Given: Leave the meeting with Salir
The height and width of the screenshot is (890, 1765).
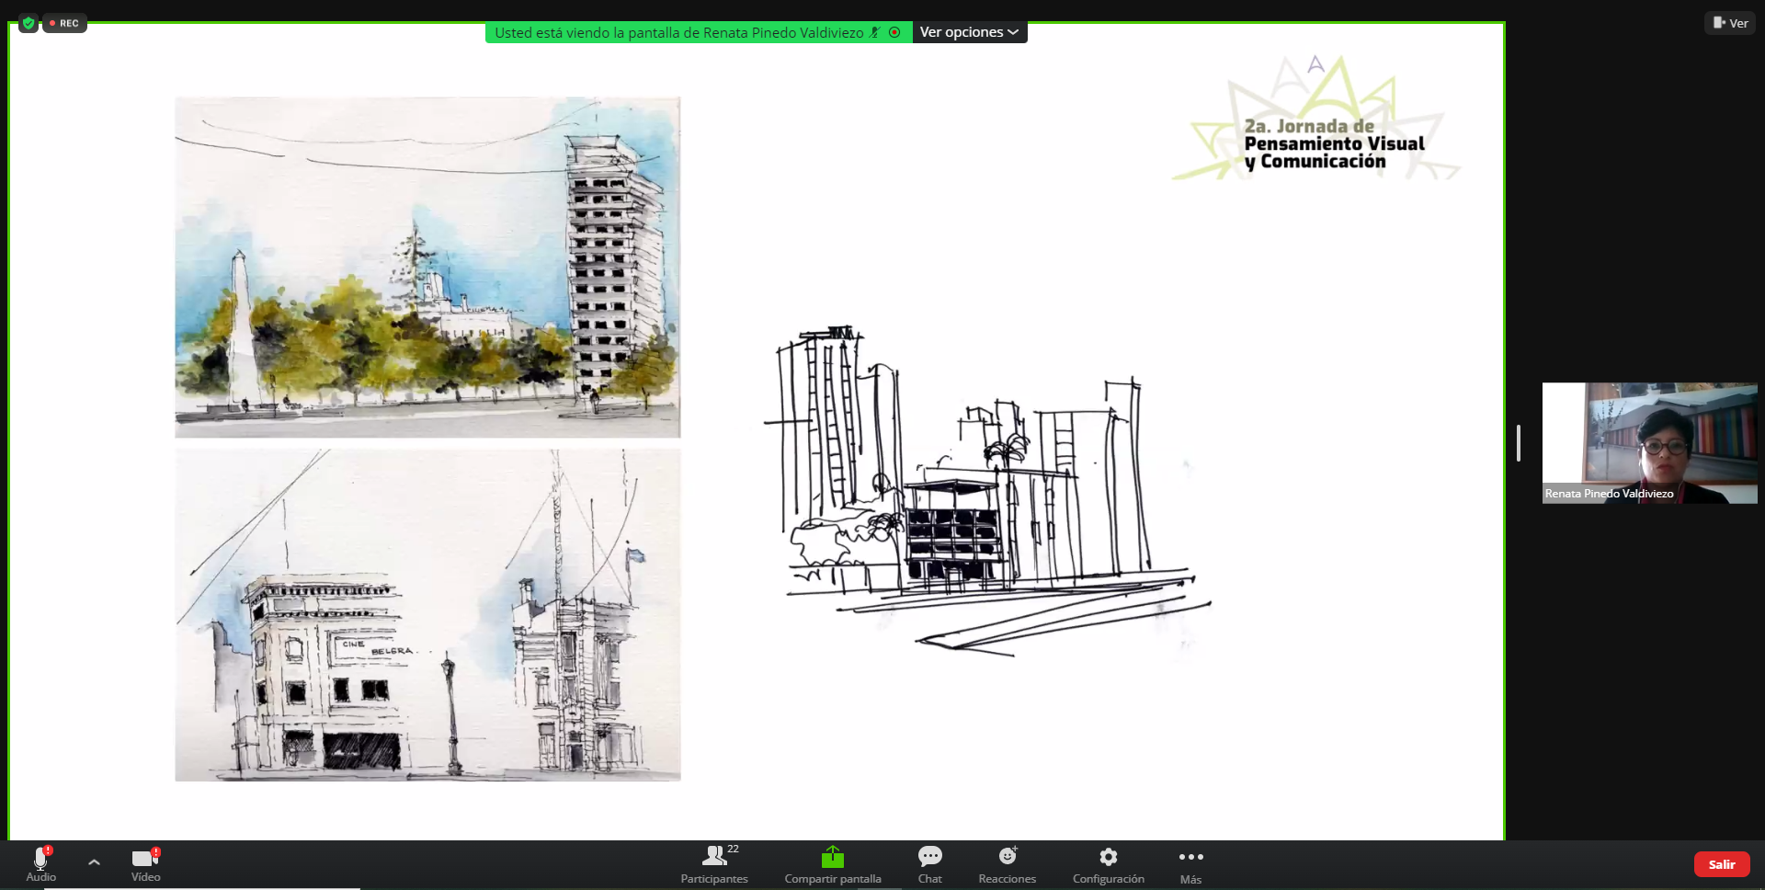Looking at the screenshot, I should (1722, 864).
